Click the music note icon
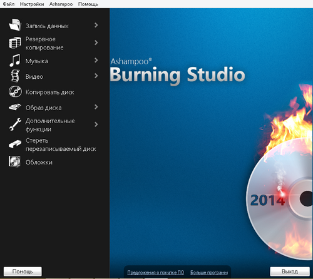 (x=15, y=61)
